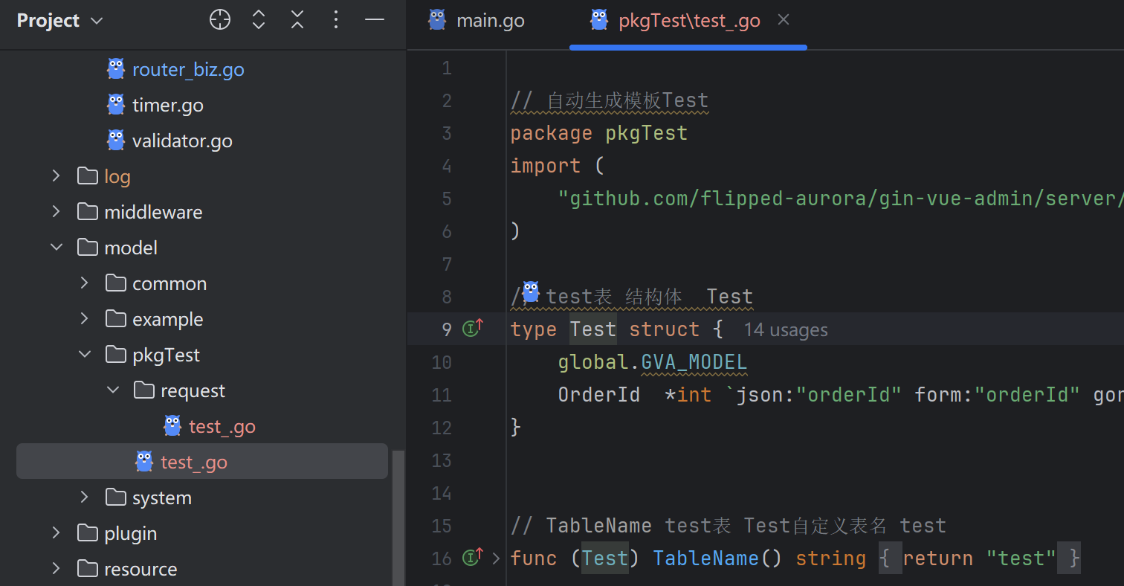Click the log folder icon
Image resolution: width=1124 pixels, height=586 pixels.
tap(88, 176)
